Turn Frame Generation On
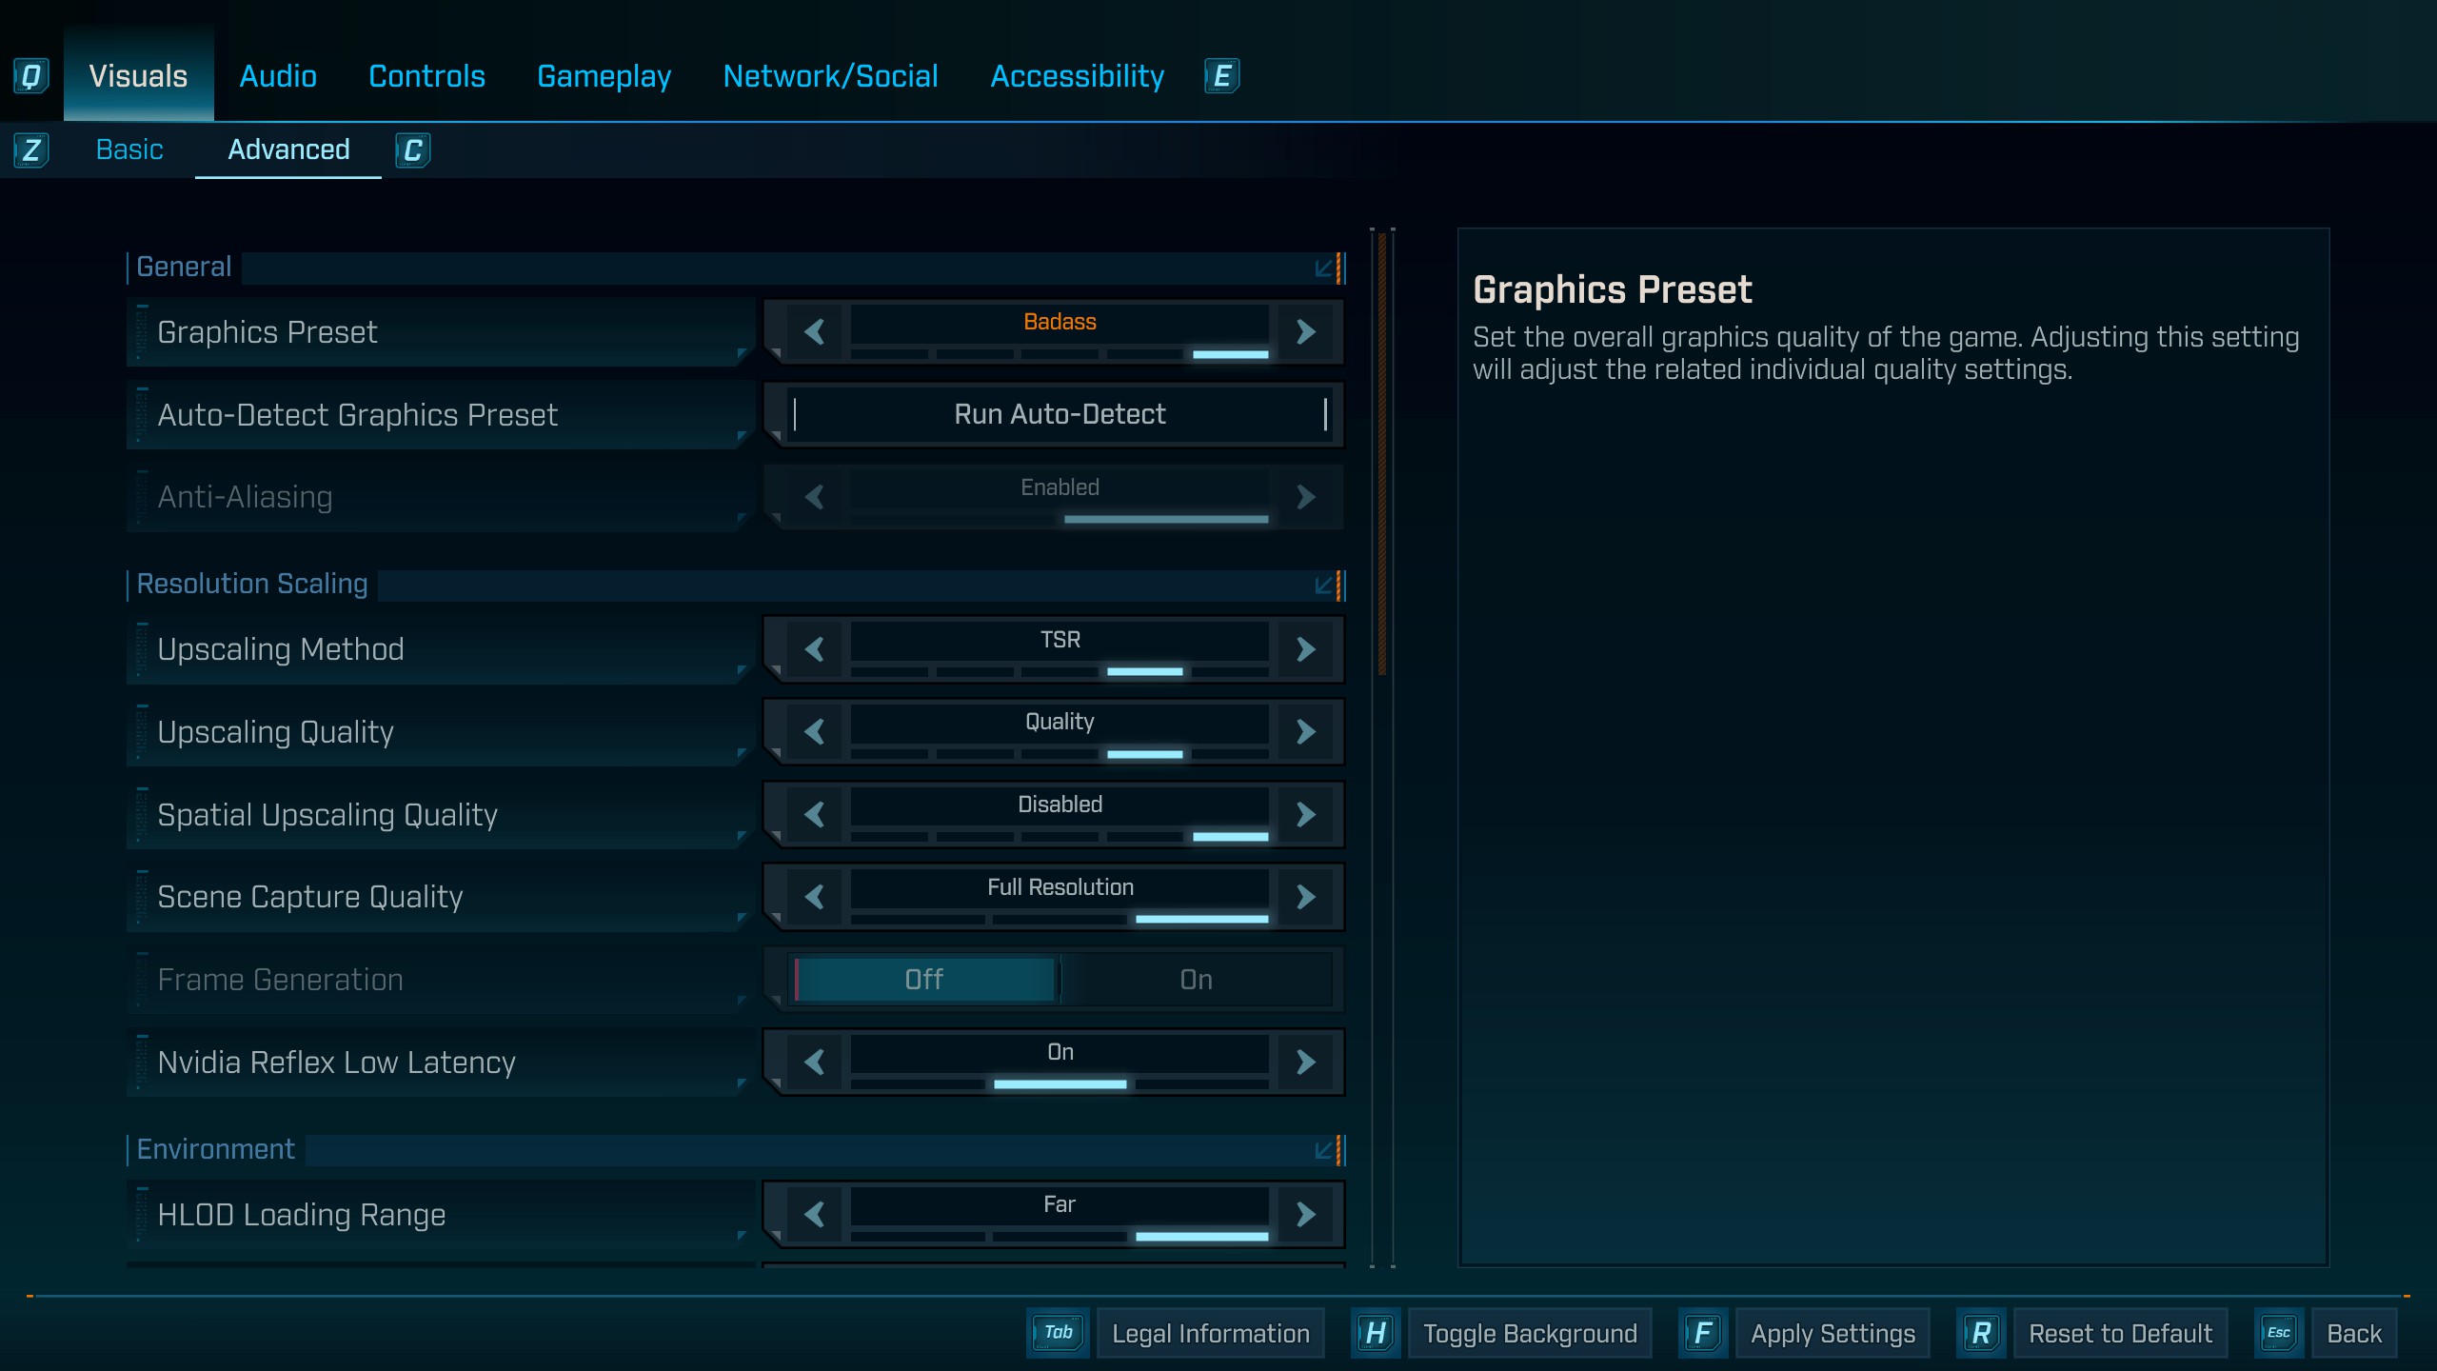 [1196, 980]
